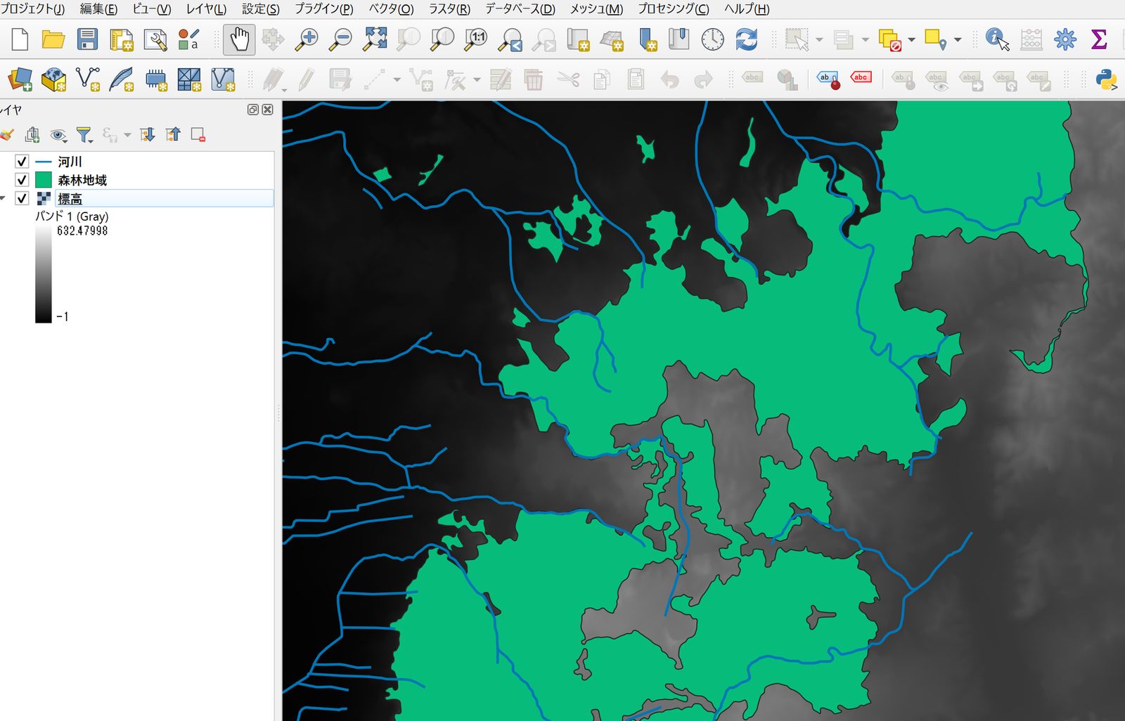Open プラグイン menu
The image size is (1125, 721).
tap(323, 9)
